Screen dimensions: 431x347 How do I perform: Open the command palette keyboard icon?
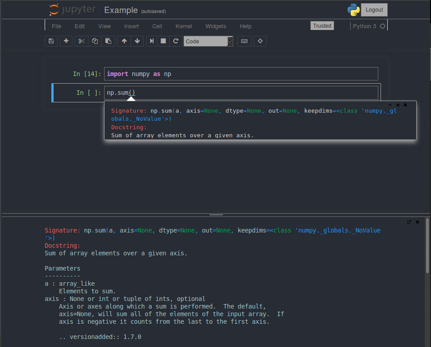click(244, 41)
